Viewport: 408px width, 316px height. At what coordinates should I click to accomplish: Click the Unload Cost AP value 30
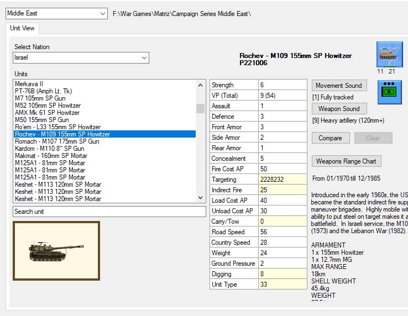click(283, 211)
